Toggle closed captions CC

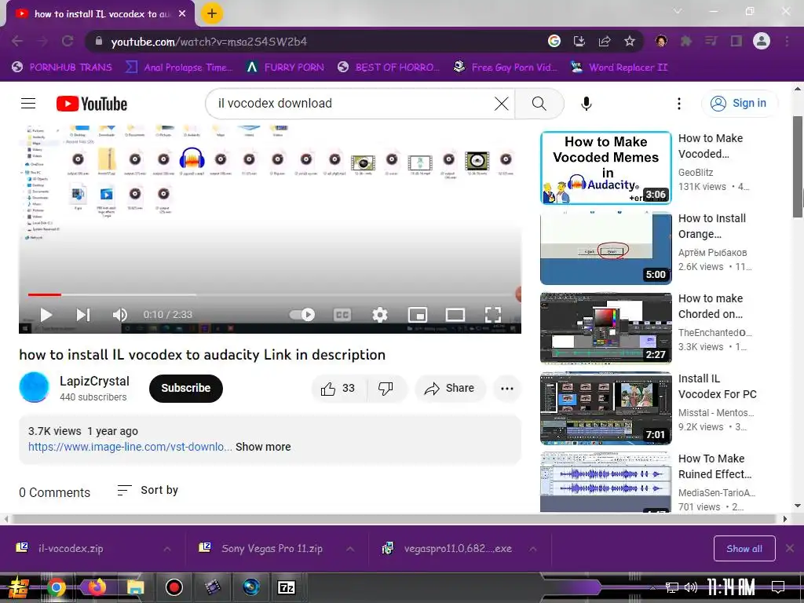point(342,314)
